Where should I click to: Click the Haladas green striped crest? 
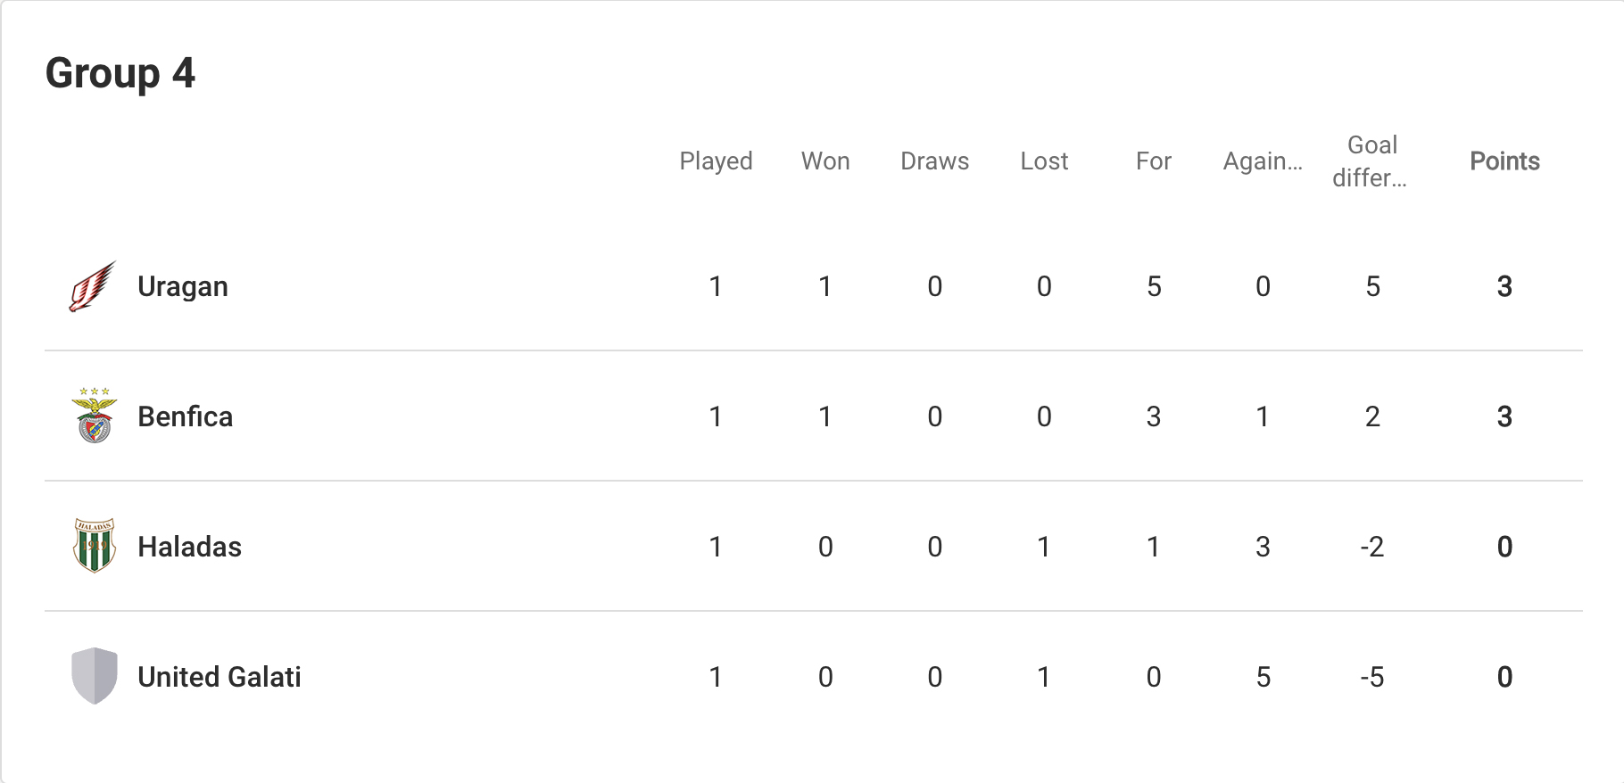(x=94, y=546)
